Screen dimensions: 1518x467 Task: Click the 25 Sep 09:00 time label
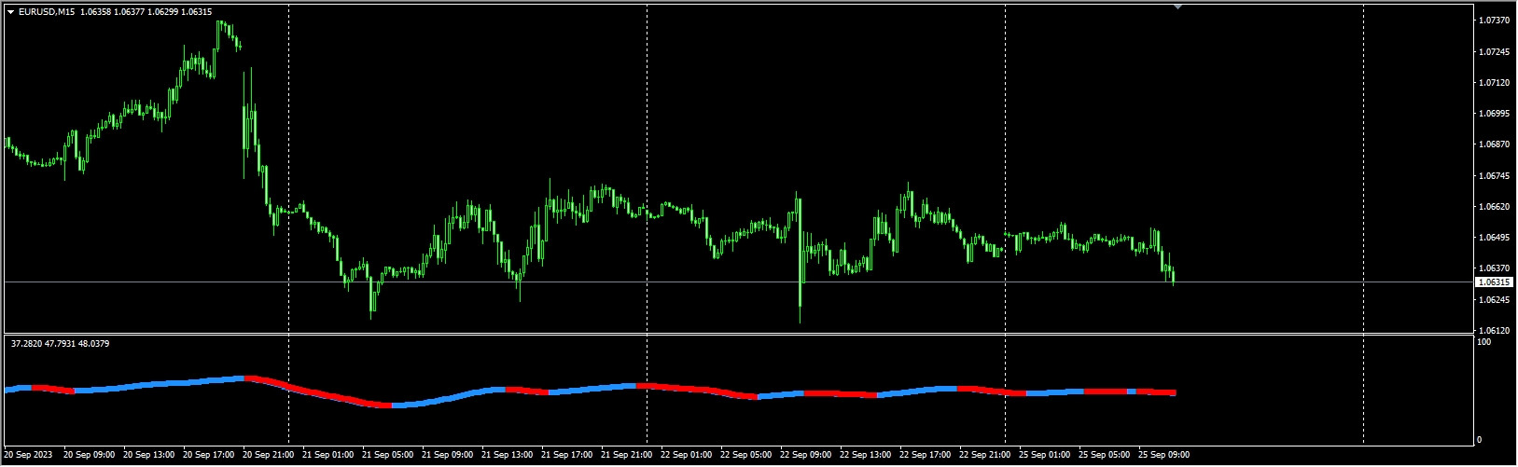[x=1164, y=455]
